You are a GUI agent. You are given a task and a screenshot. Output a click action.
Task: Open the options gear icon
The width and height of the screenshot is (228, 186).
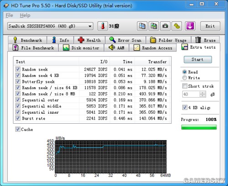pyautogui.click(x=177, y=26)
